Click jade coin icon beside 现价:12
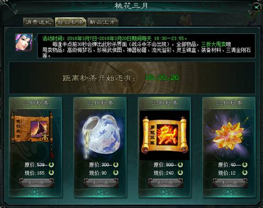The image size is (263, 208). click(x=245, y=173)
